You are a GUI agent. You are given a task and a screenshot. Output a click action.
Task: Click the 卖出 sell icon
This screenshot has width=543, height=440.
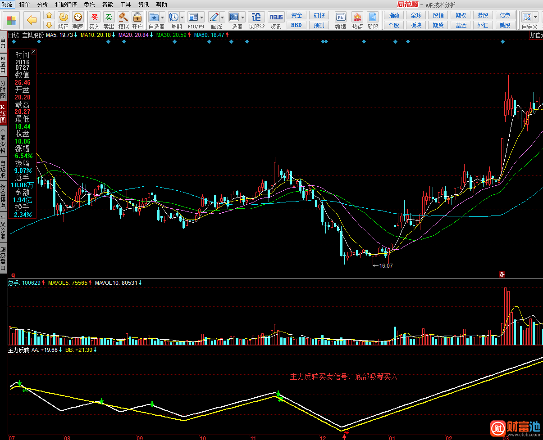[x=109, y=17]
